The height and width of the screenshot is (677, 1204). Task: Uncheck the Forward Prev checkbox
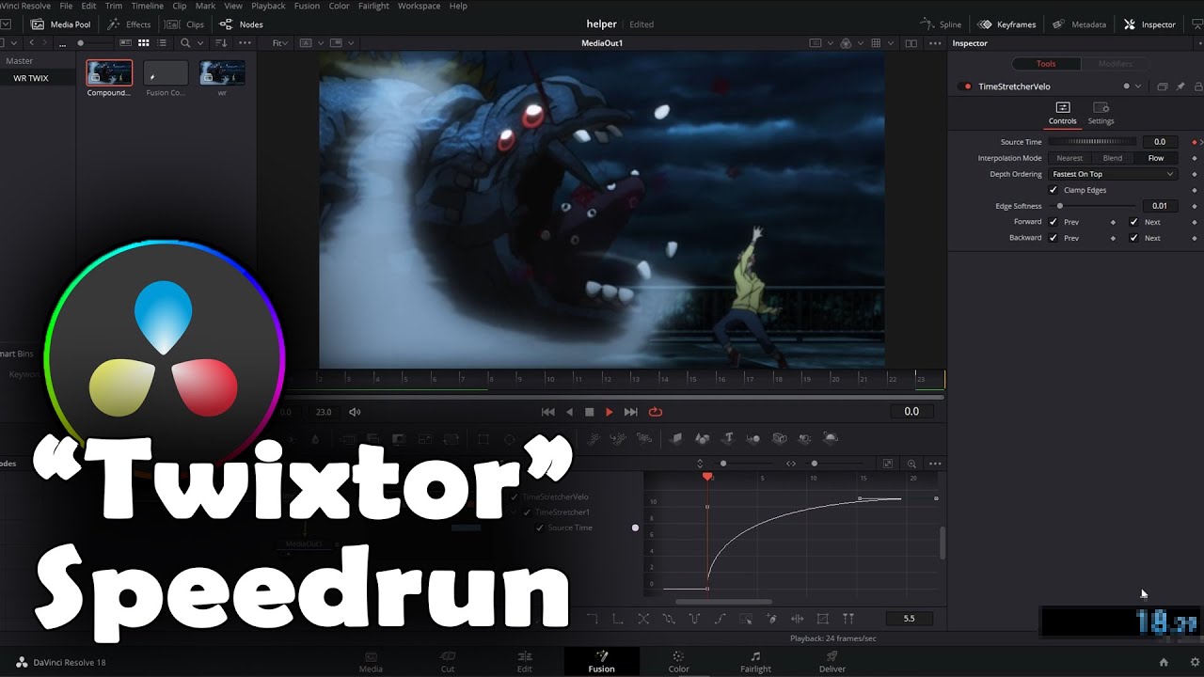tap(1053, 222)
